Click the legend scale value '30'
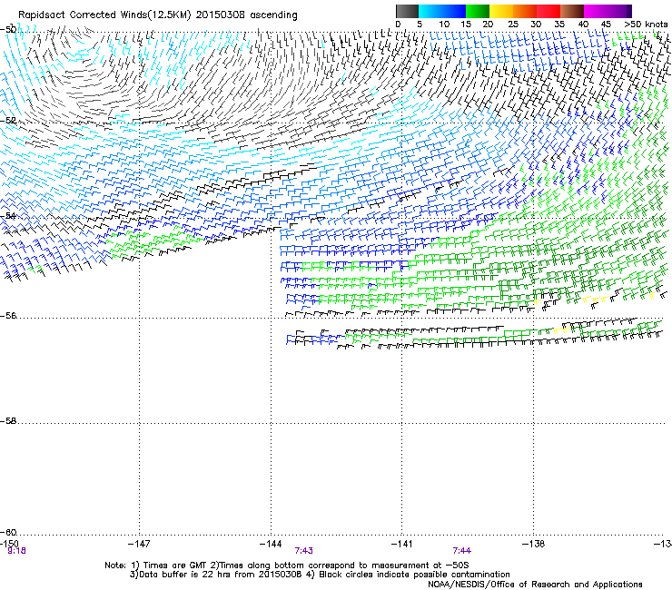Image resolution: width=672 pixels, height=590 pixels. click(536, 25)
